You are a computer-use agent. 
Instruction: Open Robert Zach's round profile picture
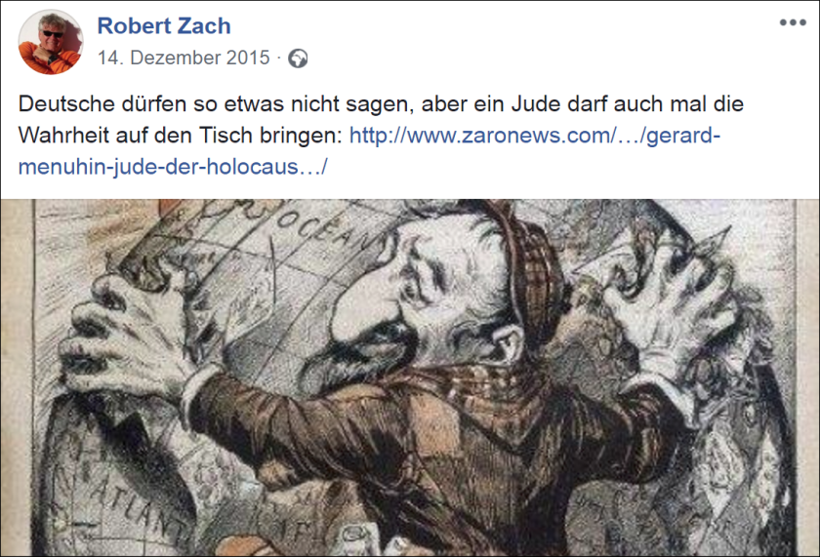pos(51,42)
